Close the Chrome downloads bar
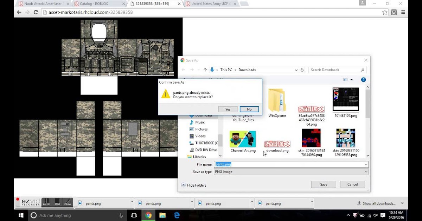The width and height of the screenshot is (422, 221). [x=402, y=203]
